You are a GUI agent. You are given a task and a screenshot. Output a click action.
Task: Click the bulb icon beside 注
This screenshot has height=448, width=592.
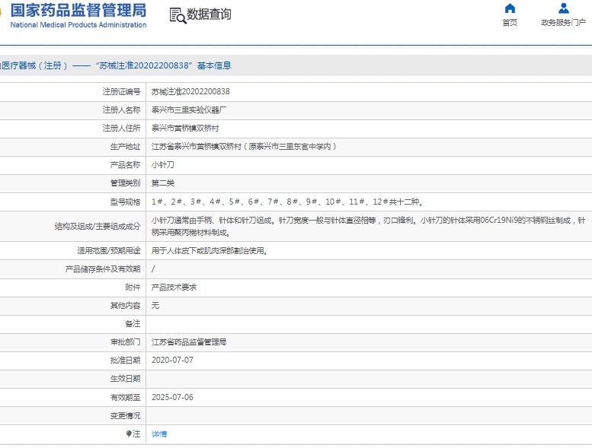pos(129,434)
